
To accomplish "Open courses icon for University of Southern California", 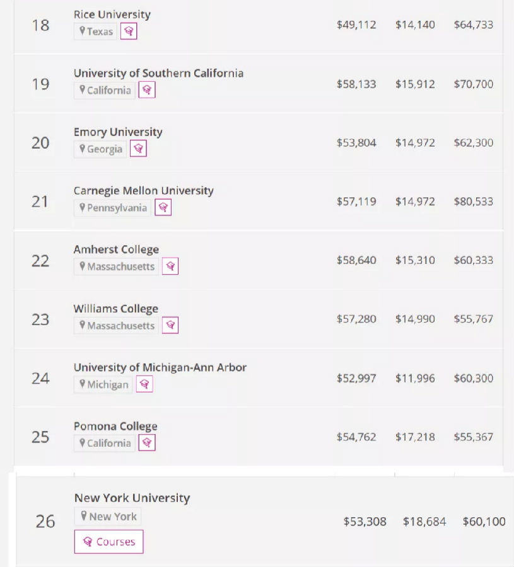I will 147,90.
